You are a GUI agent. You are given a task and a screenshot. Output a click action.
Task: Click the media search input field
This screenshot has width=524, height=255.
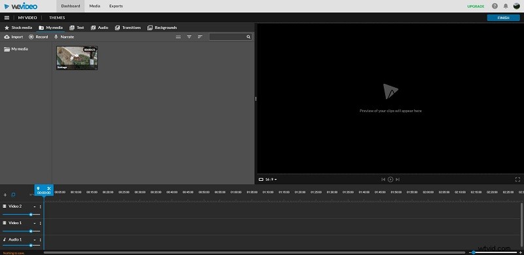coord(231,37)
